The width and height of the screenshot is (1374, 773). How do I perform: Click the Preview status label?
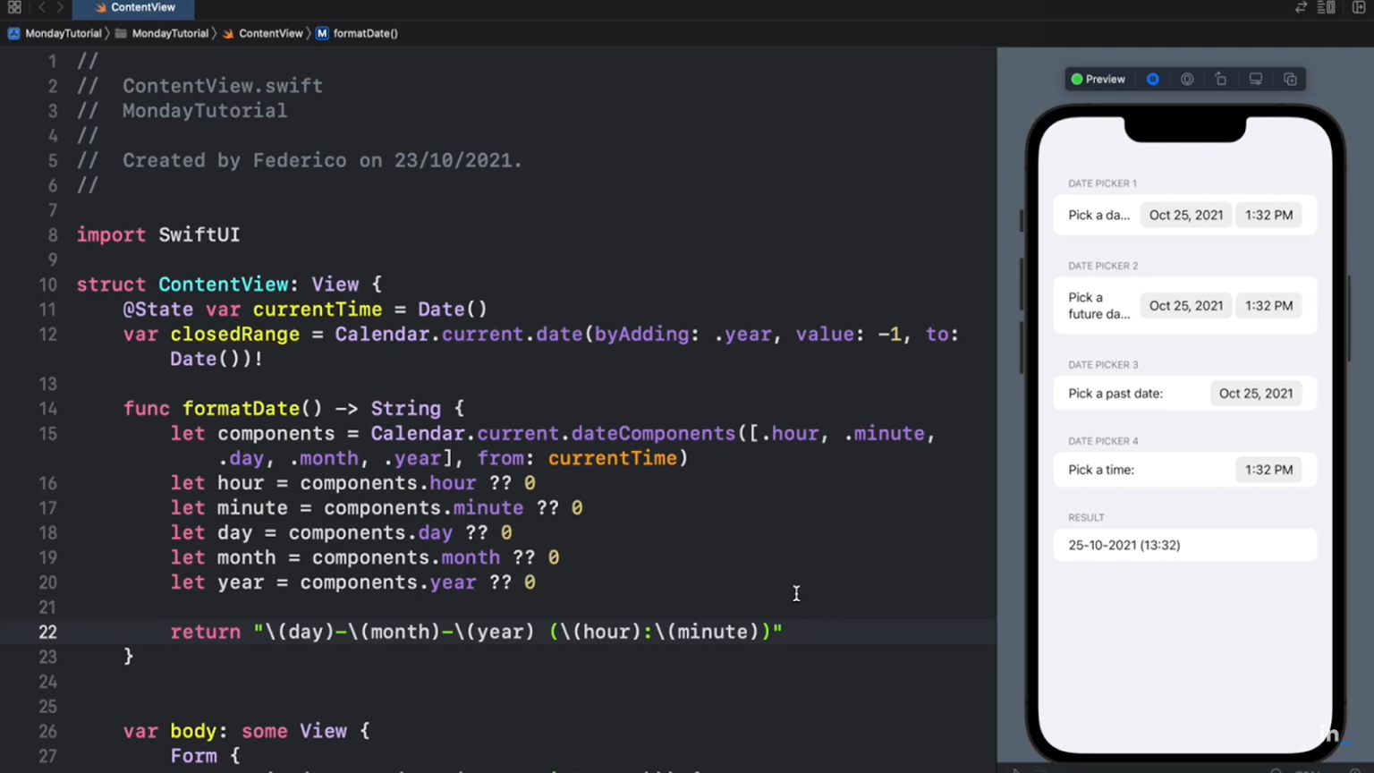(1105, 80)
